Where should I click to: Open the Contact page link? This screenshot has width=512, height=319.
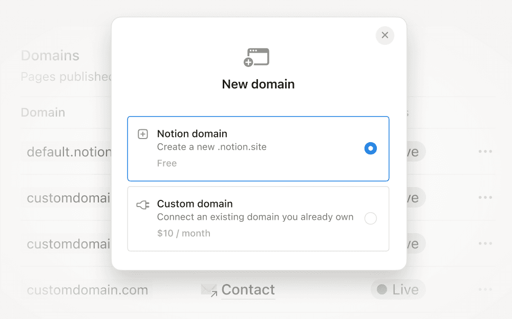pyautogui.click(x=248, y=290)
